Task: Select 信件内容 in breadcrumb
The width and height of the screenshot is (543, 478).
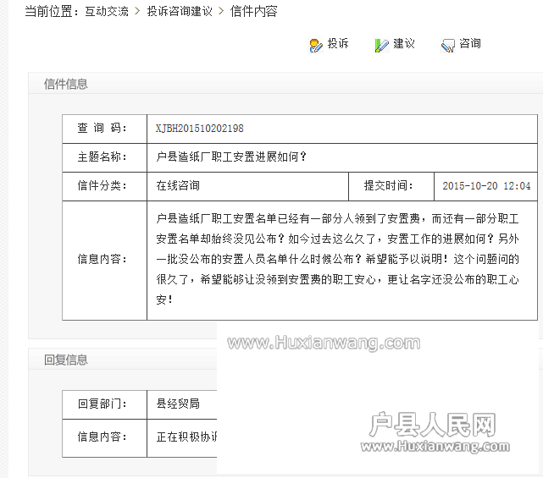Action: (x=254, y=11)
